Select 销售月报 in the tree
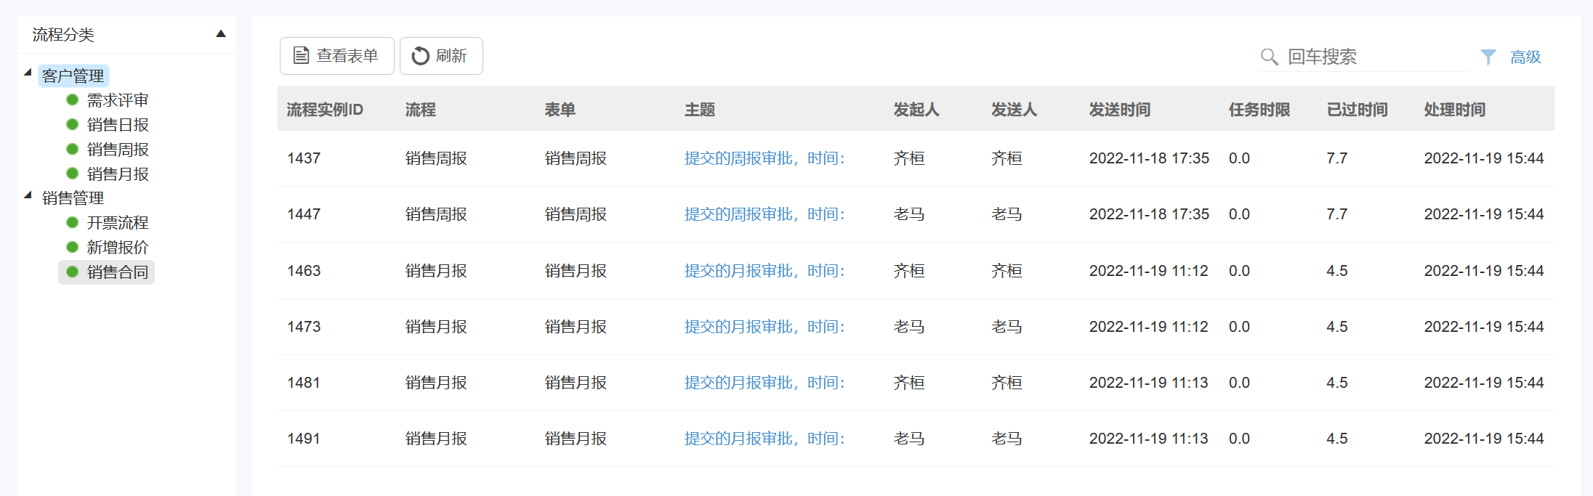Viewport: 1593px width, 496px height. coord(118,174)
